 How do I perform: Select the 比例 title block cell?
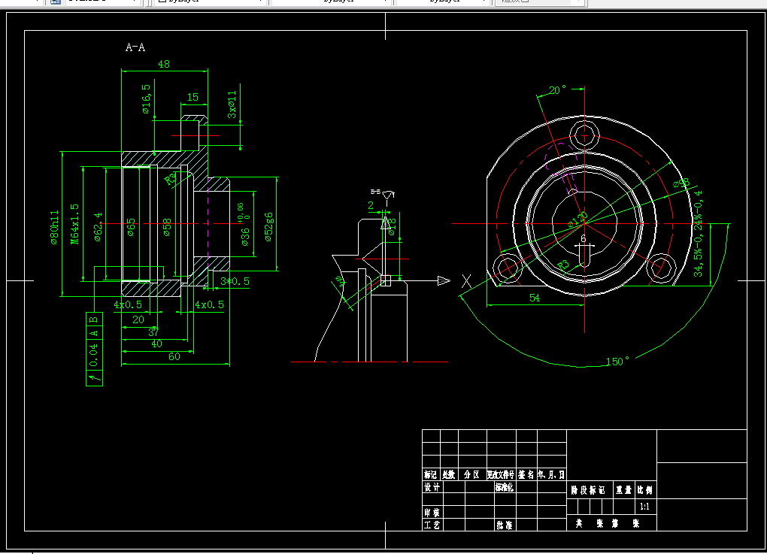pyautogui.click(x=645, y=490)
